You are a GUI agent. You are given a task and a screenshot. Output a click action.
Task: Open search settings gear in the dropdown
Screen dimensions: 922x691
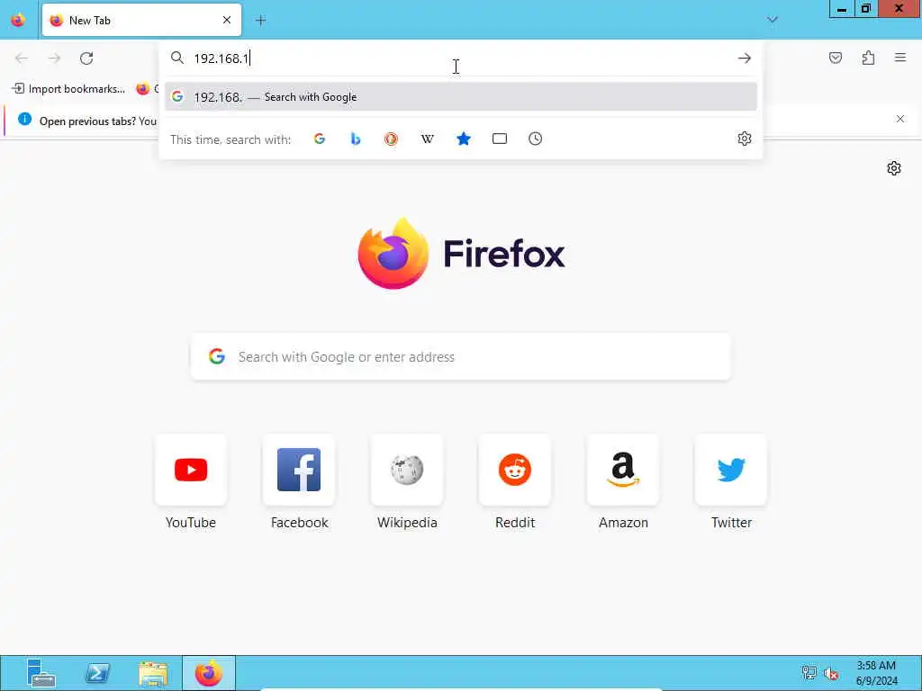pyautogui.click(x=745, y=139)
